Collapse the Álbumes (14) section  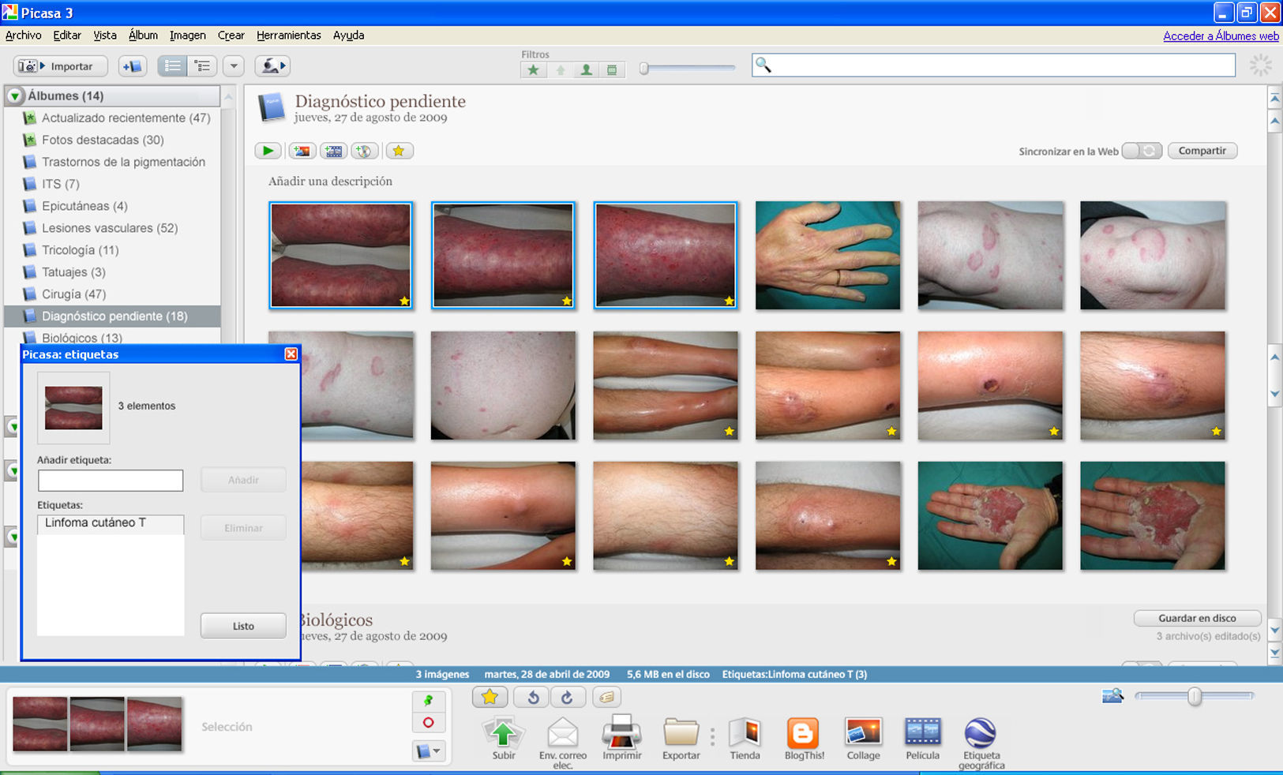[x=15, y=96]
